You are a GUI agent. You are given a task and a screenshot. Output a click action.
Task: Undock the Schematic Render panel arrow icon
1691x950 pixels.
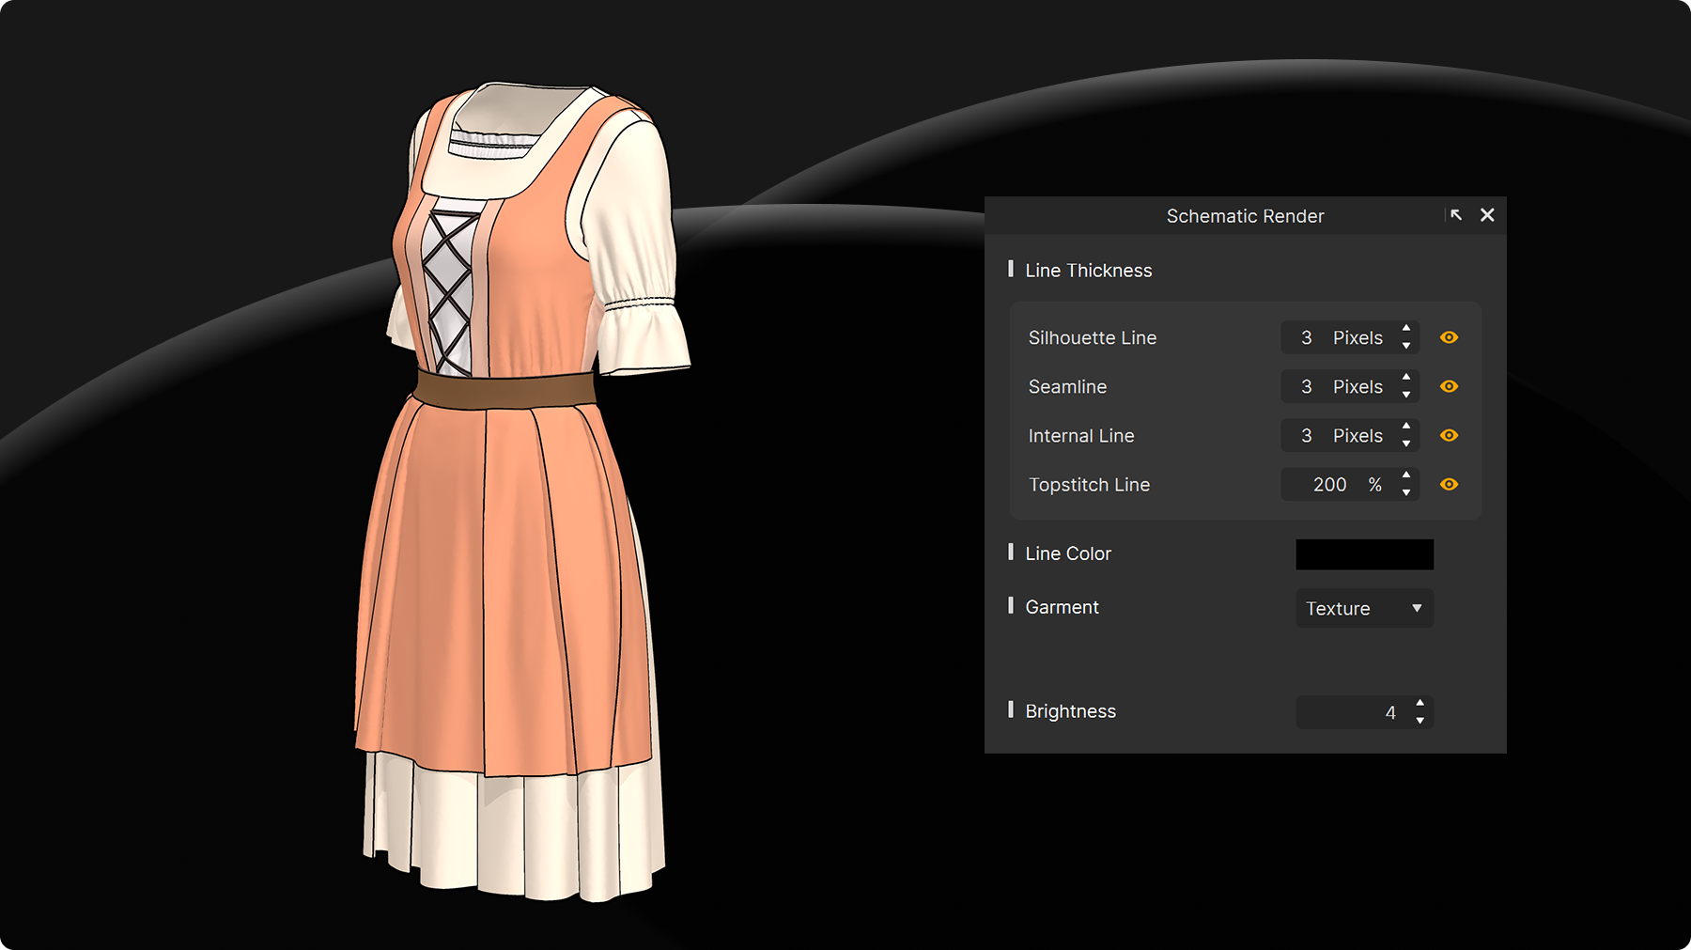point(1455,215)
